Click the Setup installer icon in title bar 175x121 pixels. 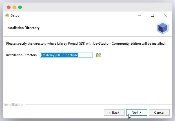7,15
